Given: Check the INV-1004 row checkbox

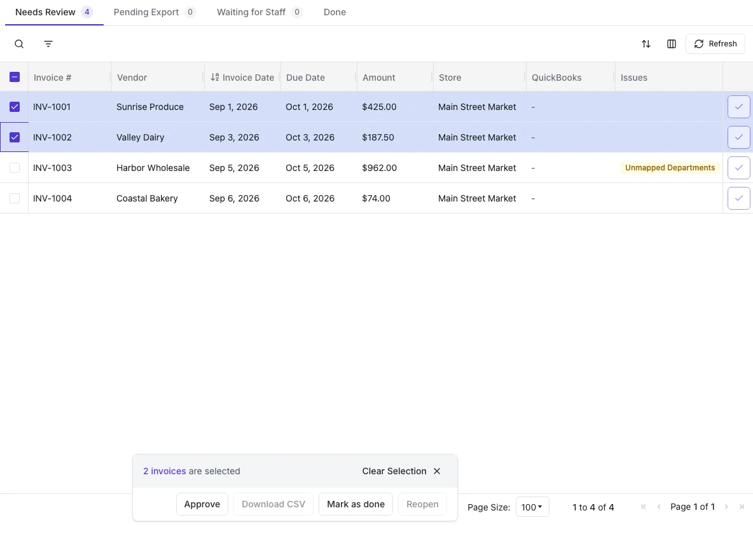Looking at the screenshot, I should click(x=15, y=198).
